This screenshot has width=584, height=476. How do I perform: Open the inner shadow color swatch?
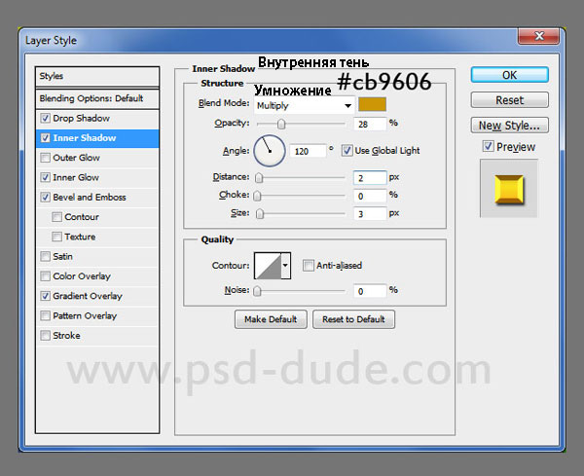[x=372, y=104]
